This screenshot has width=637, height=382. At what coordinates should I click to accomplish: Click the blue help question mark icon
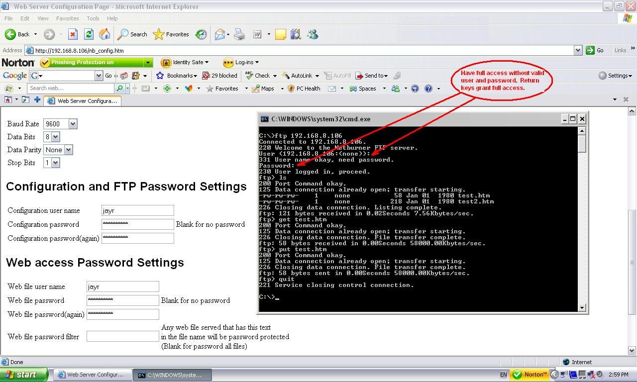428,89
